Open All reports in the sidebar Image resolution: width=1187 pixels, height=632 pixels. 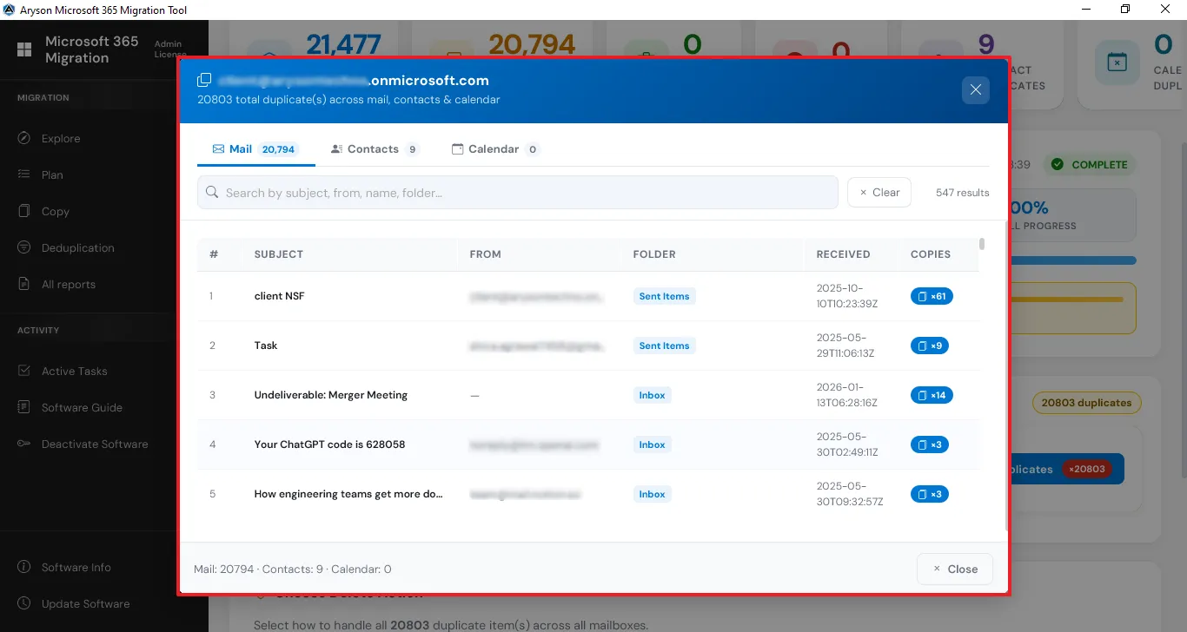click(x=69, y=284)
